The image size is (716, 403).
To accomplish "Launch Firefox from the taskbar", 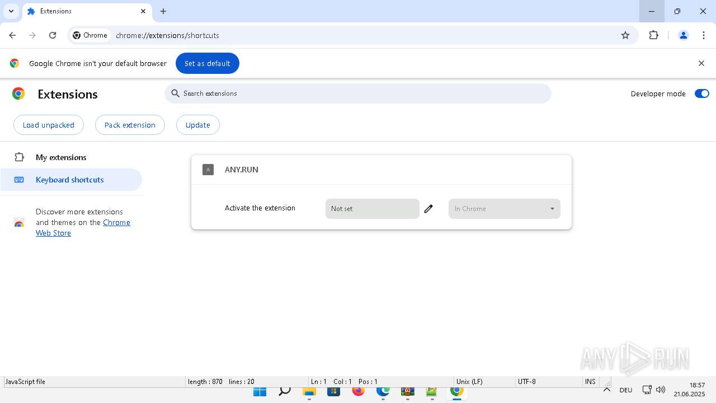I will pos(359,391).
